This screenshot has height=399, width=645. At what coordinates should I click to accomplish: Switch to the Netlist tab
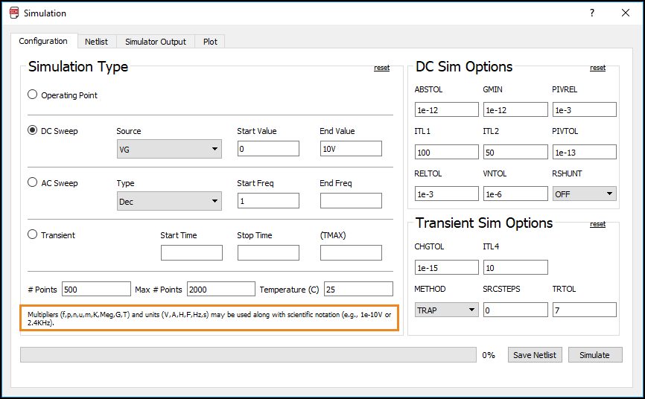click(96, 42)
